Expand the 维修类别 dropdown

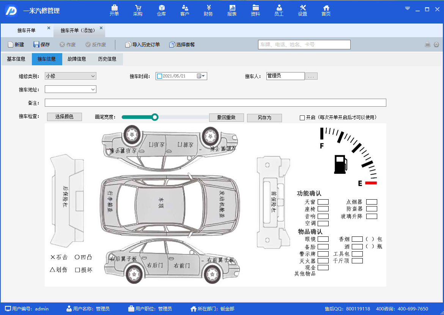(x=93, y=76)
